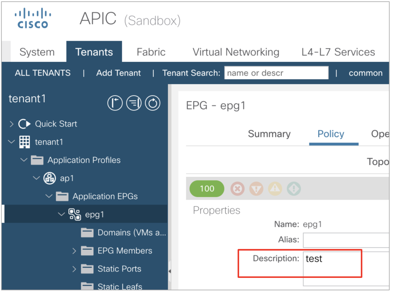This screenshot has width=394, height=295.
Task: Click into the Alias input field
Action: click(x=346, y=240)
